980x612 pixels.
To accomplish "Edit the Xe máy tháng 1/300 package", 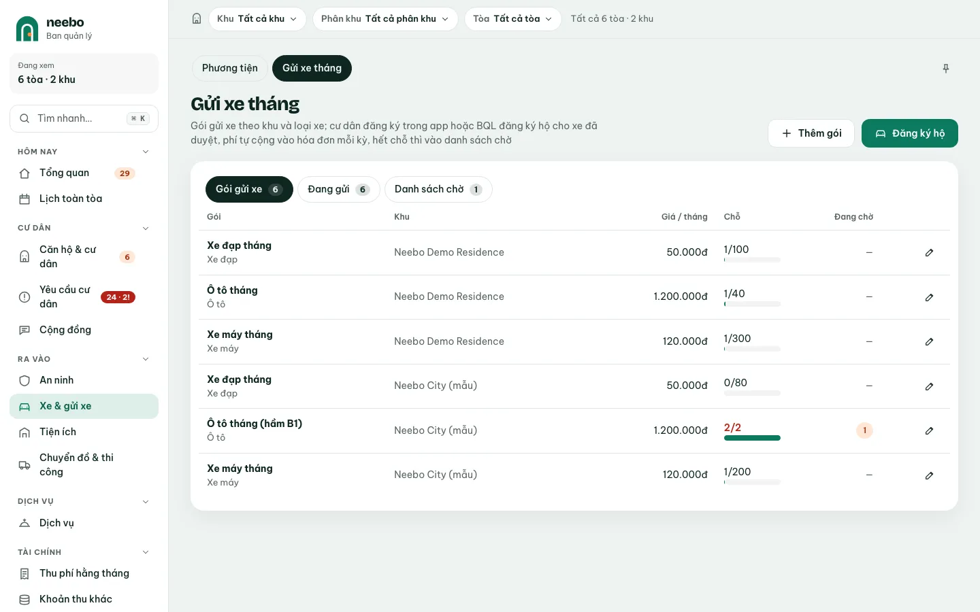I will [929, 342].
